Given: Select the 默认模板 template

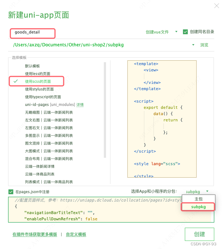Looking at the screenshot, I should click(32, 66).
